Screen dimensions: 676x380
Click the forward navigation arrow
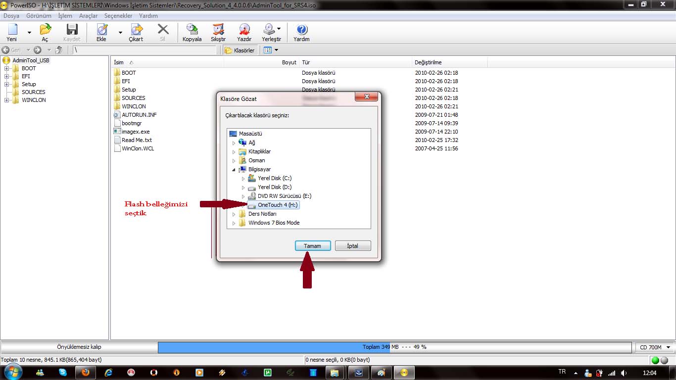pos(37,50)
